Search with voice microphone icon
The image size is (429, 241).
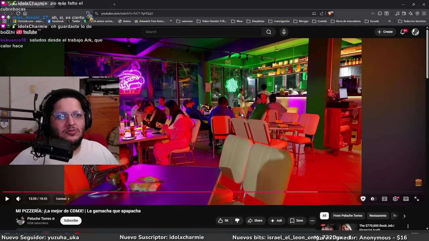[x=284, y=32]
